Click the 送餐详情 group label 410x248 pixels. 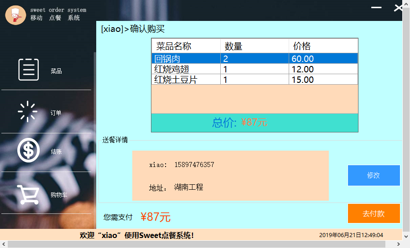coord(115,140)
